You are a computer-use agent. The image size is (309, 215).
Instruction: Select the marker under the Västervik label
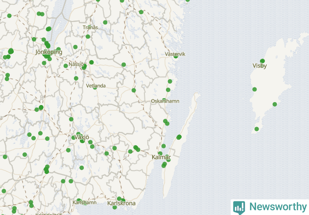176,57
